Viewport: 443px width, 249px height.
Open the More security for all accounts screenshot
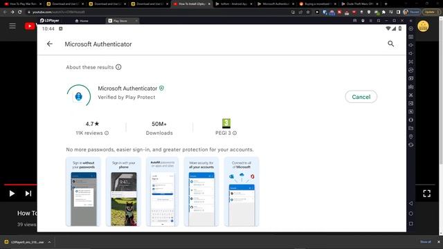(201, 192)
